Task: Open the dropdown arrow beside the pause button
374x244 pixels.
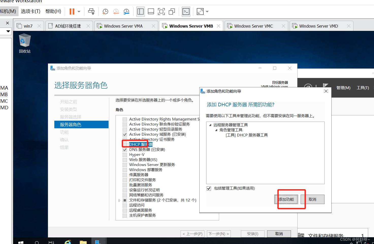Action: (79, 11)
